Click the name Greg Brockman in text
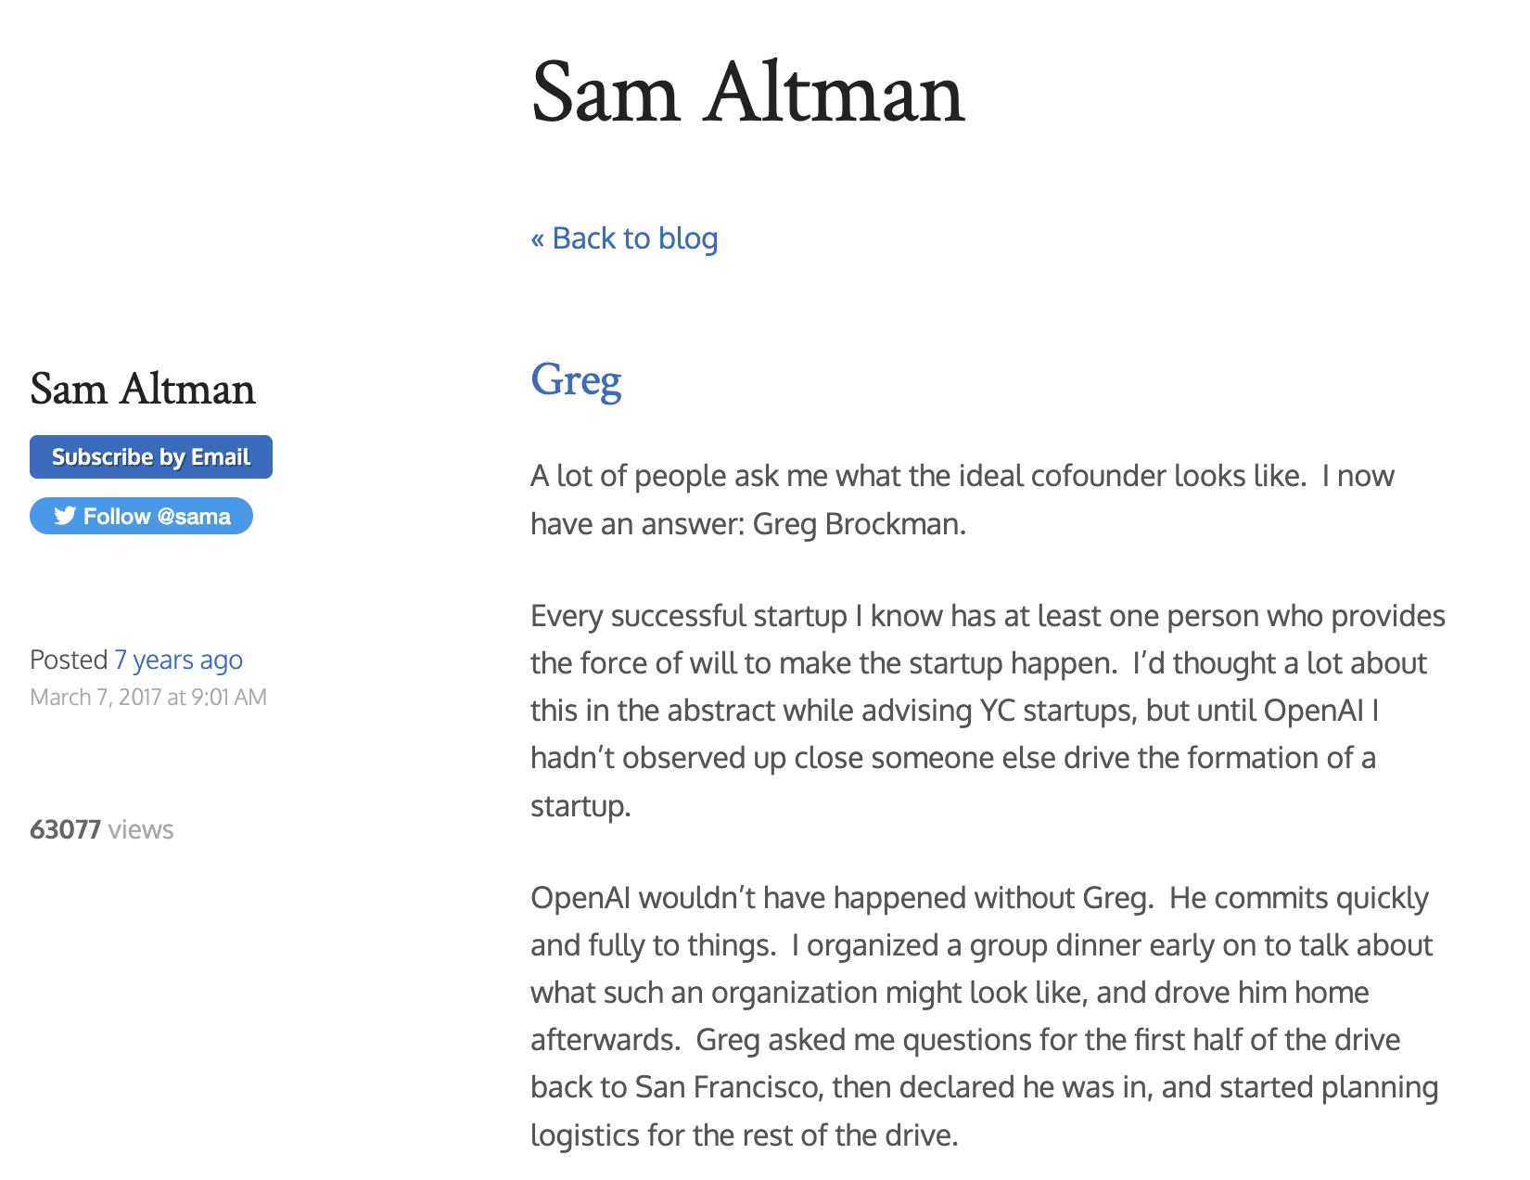 tap(858, 524)
